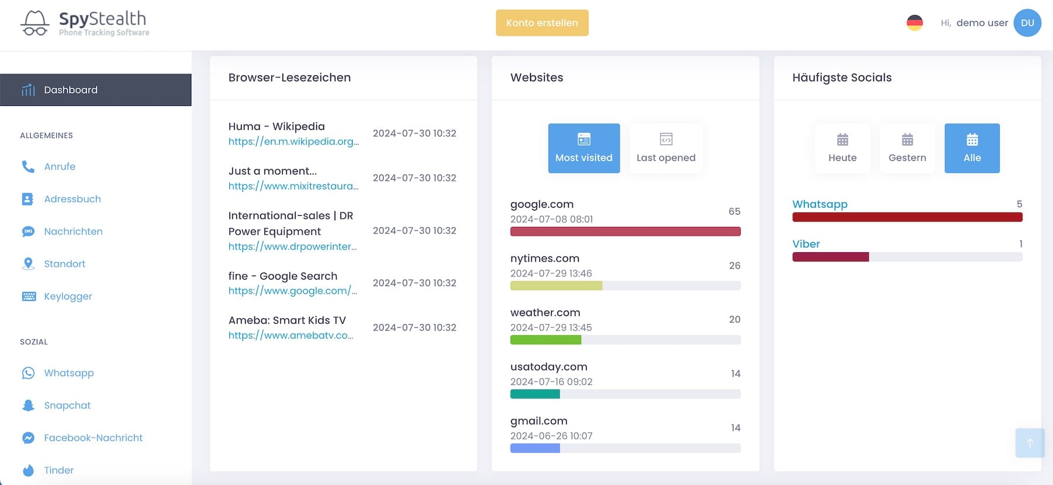The width and height of the screenshot is (1053, 485).
Task: Click the fine - Google Search title
Action: pos(283,276)
